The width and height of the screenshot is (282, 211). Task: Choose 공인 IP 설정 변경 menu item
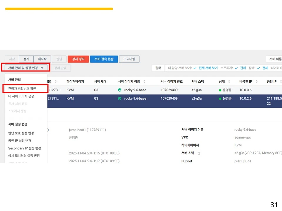point(20,141)
